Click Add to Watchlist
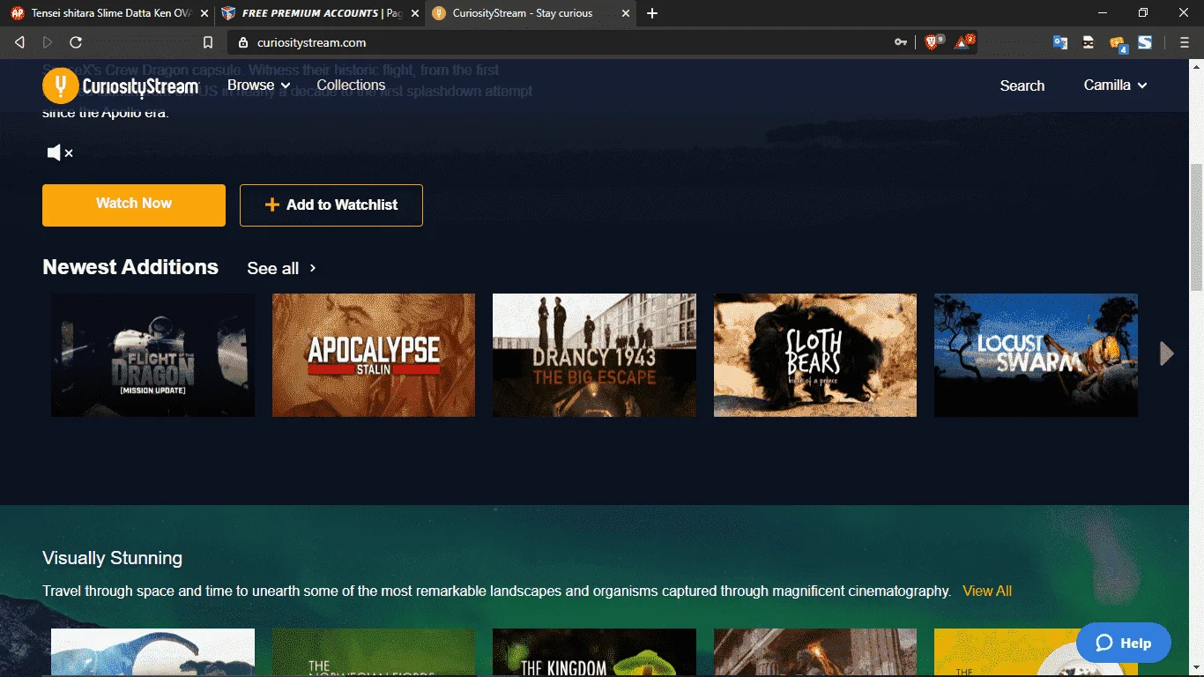 pos(331,205)
